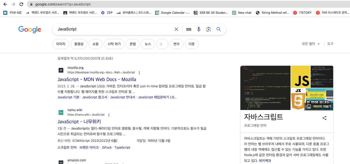Screen dimensions: 350x164
Task: Click the browser forward arrow
Action: click(13, 4)
